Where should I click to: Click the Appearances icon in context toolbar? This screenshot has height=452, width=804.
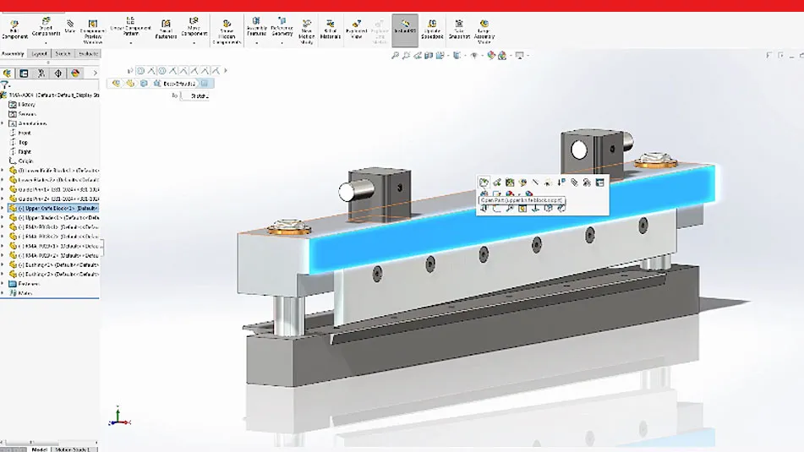[x=510, y=194]
